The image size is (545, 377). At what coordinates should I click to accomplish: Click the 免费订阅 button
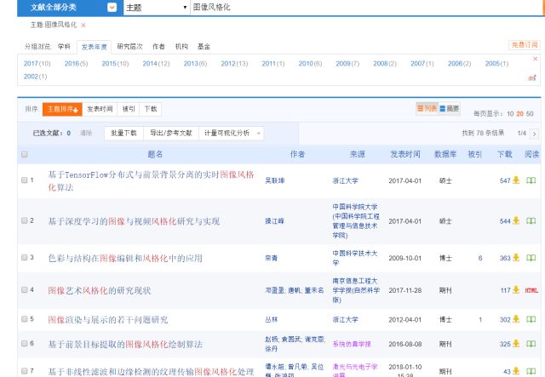coord(525,45)
